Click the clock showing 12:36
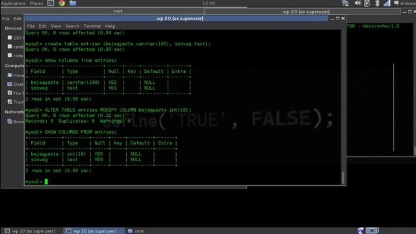This screenshot has height=234, width=416. (x=209, y=3)
